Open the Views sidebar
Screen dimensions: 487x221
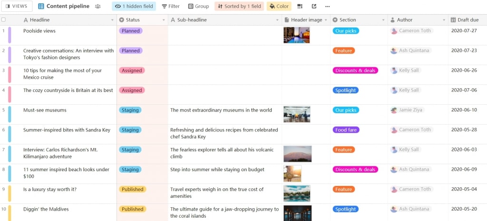(x=17, y=6)
